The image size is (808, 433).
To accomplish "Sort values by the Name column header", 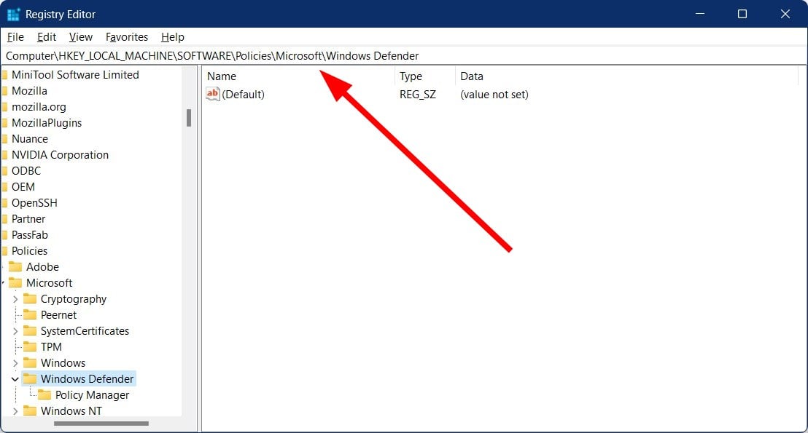I will (x=222, y=76).
